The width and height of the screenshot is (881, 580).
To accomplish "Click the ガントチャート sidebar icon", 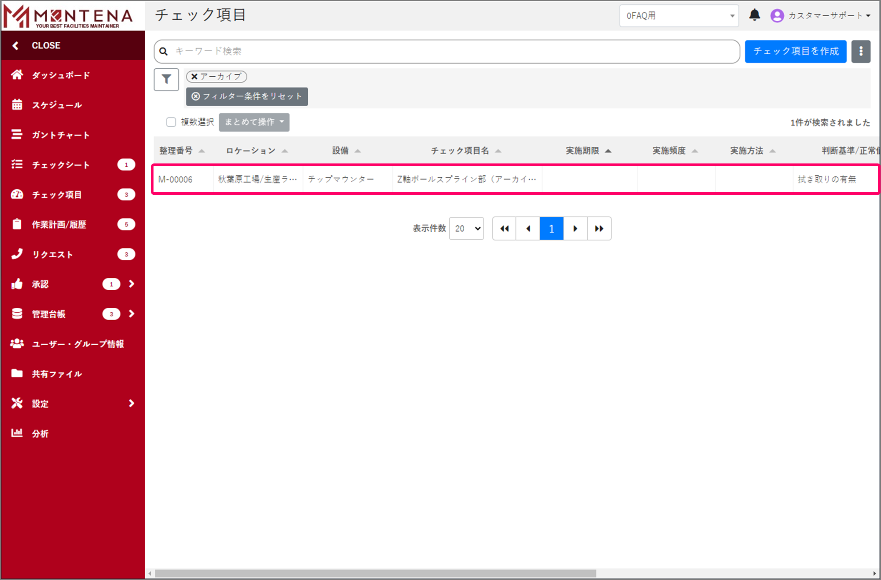I will [x=17, y=135].
